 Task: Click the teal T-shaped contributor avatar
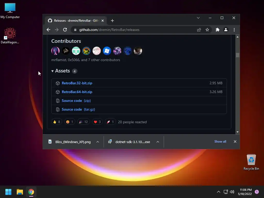76,51
